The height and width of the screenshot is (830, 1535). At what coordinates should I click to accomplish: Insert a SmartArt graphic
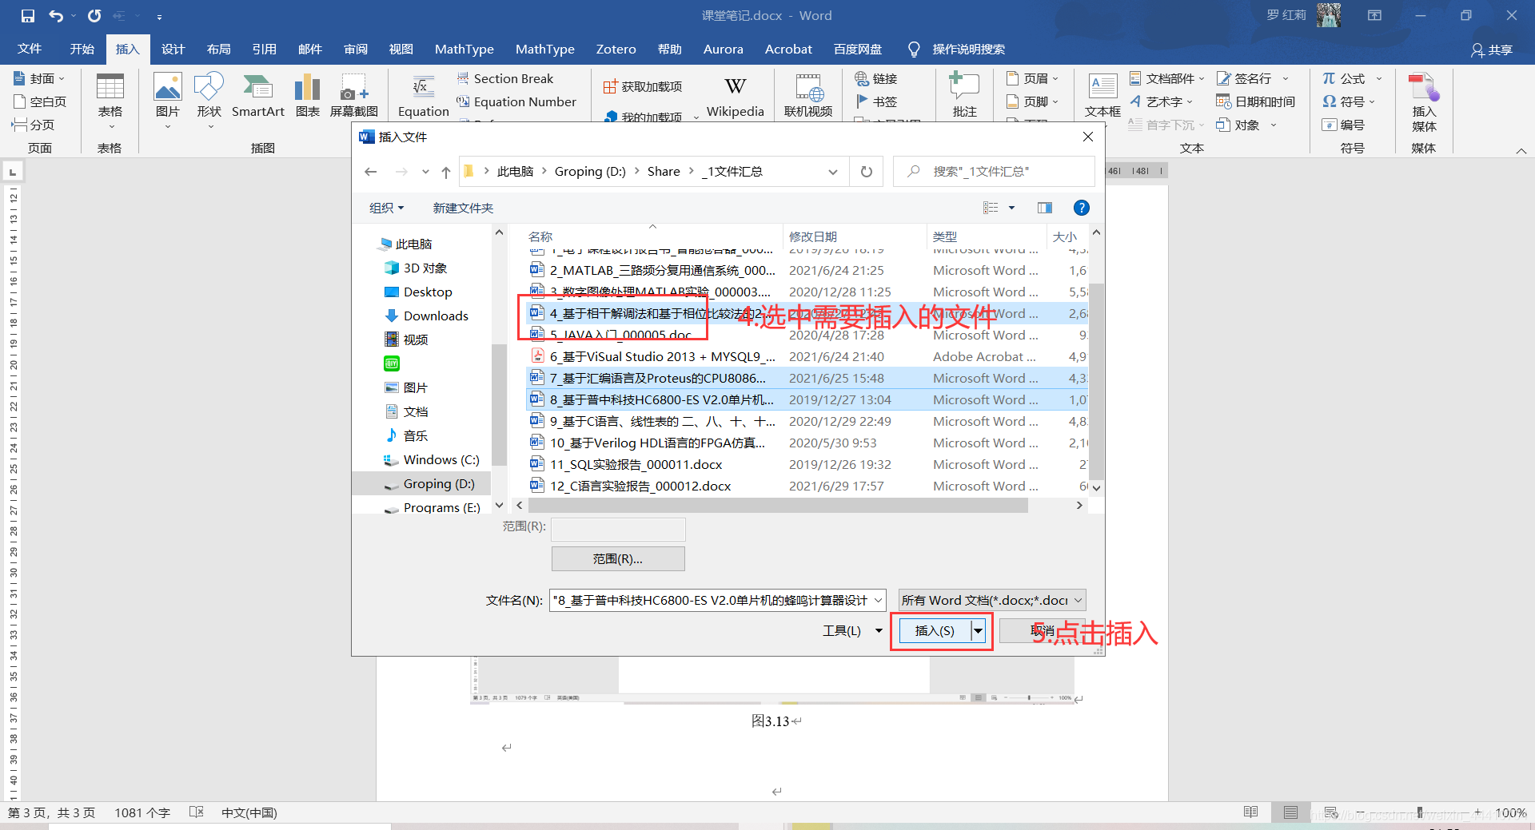pyautogui.click(x=258, y=96)
